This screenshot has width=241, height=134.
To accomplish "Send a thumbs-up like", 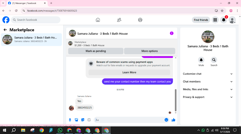I will point(173,120).
